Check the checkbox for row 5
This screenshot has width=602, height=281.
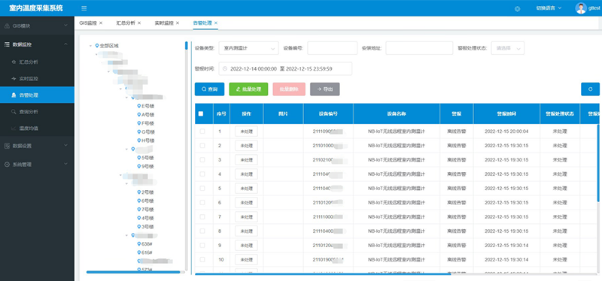coord(202,189)
